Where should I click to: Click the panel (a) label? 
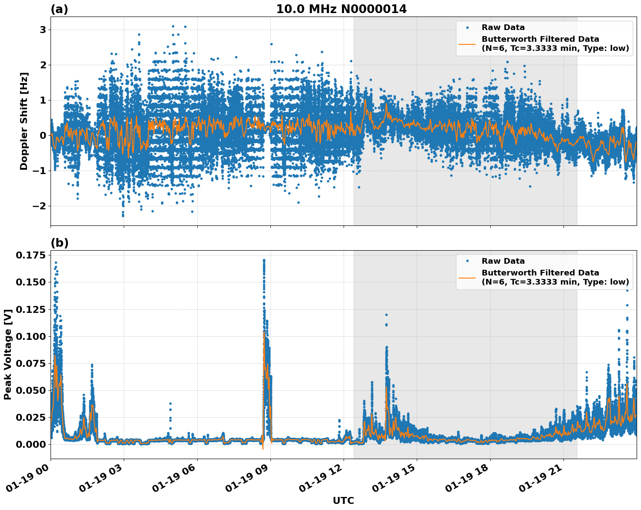pos(60,8)
